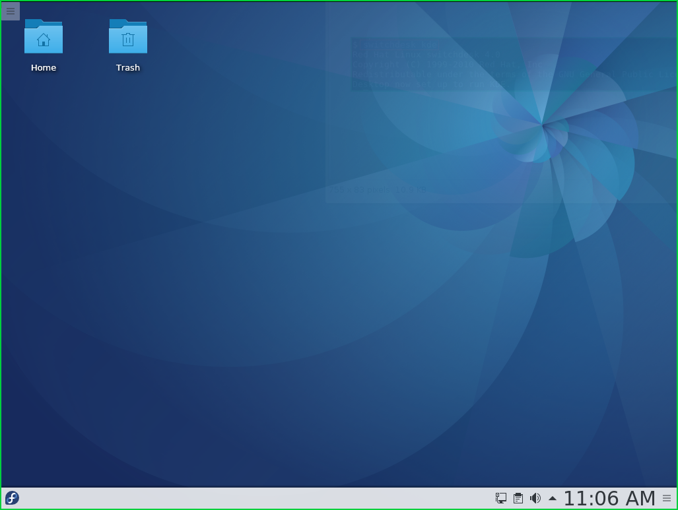
Task: Open the Trash folder icon
Action: tap(127, 38)
